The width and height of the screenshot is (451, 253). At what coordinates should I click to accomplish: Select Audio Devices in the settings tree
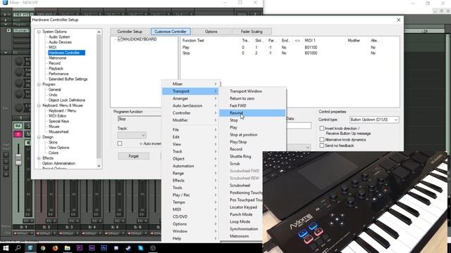[x=60, y=42]
